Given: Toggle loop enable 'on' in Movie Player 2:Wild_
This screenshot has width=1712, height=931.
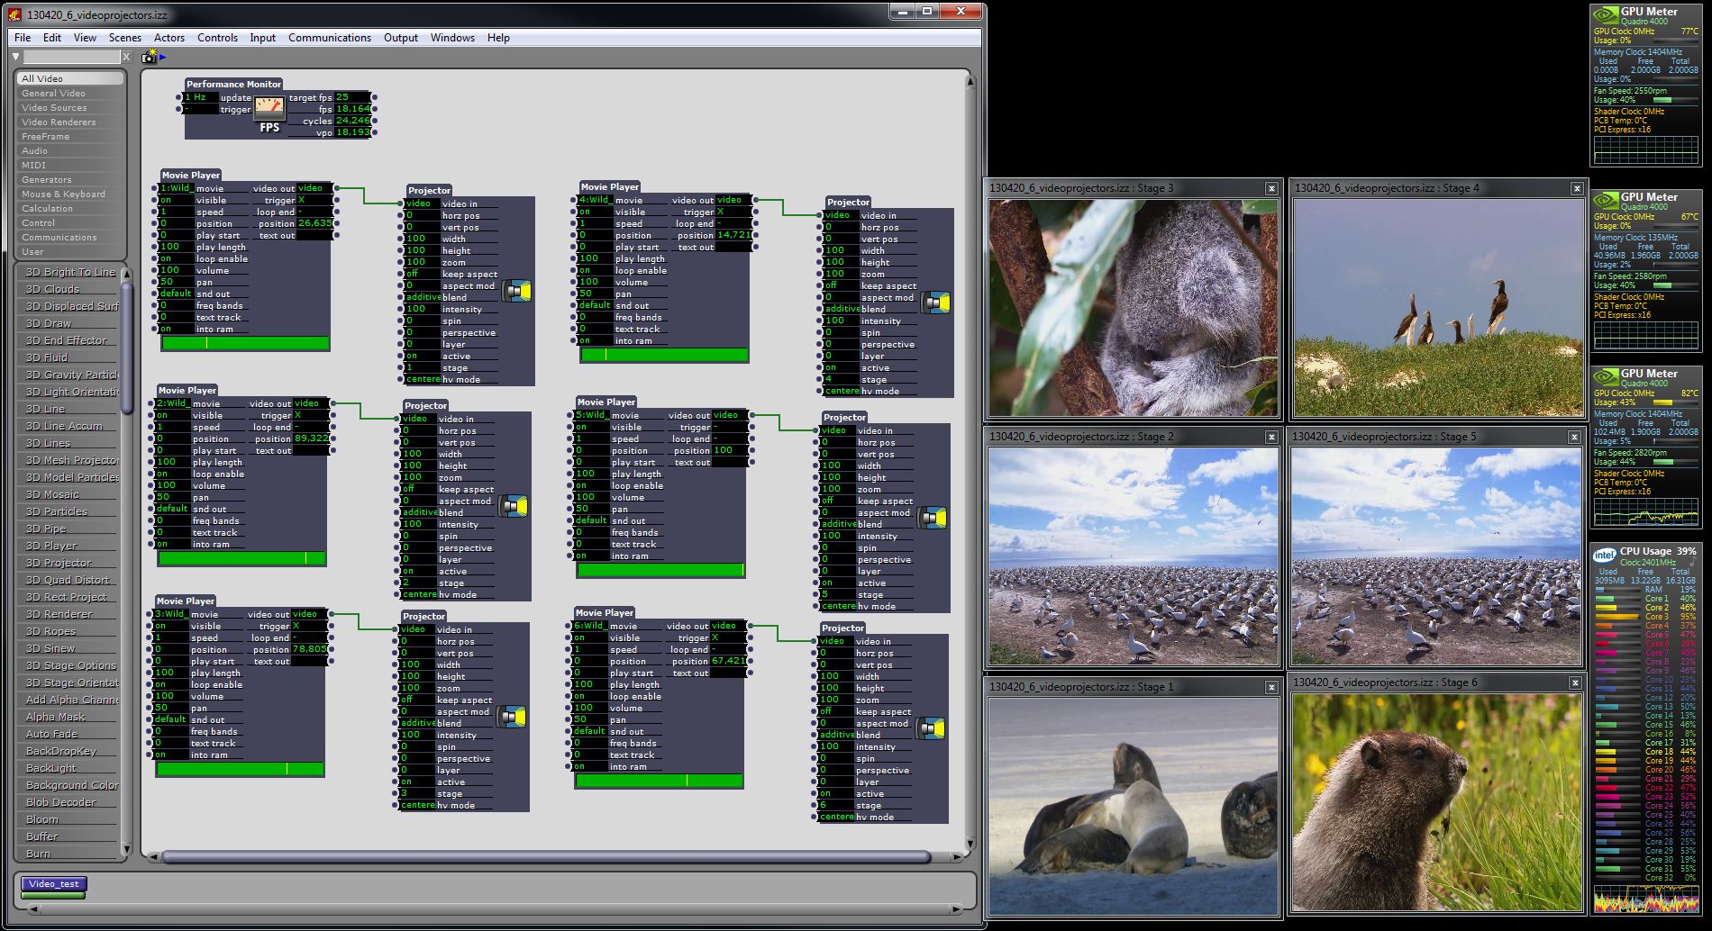Looking at the screenshot, I should tap(172, 474).
